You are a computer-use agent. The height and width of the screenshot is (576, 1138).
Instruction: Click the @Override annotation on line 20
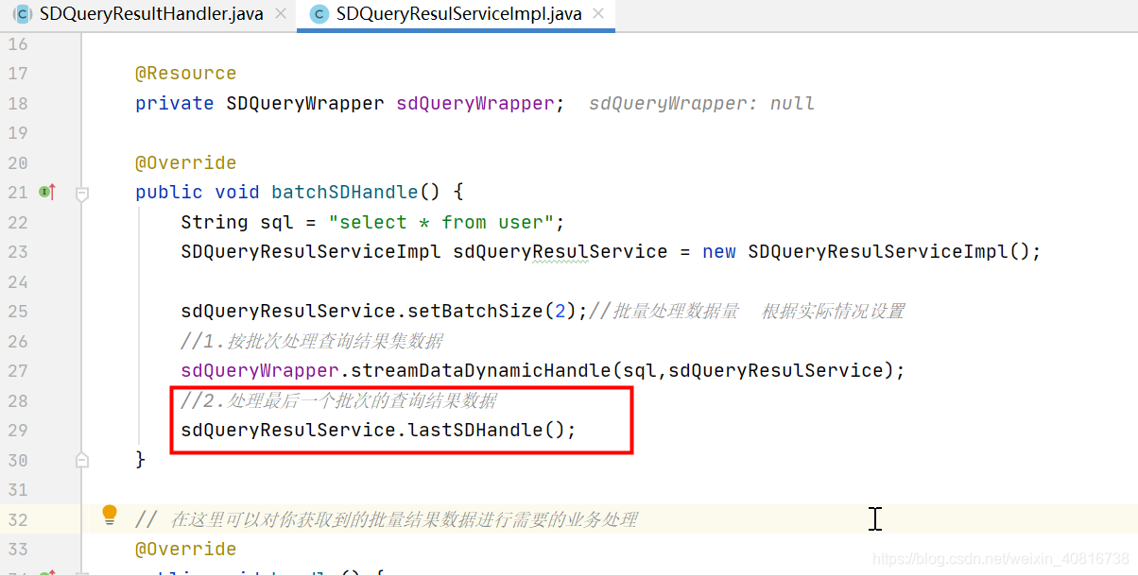click(x=185, y=162)
